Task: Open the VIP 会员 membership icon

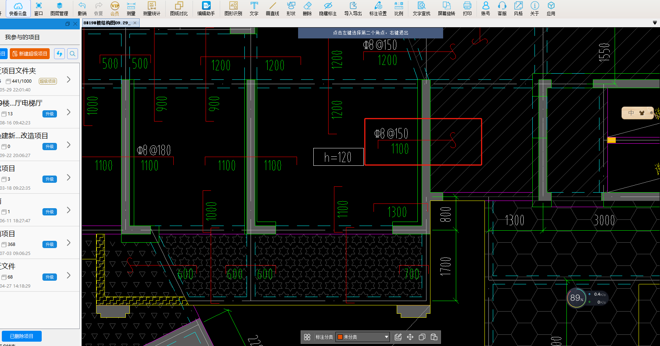Action: tap(115, 9)
